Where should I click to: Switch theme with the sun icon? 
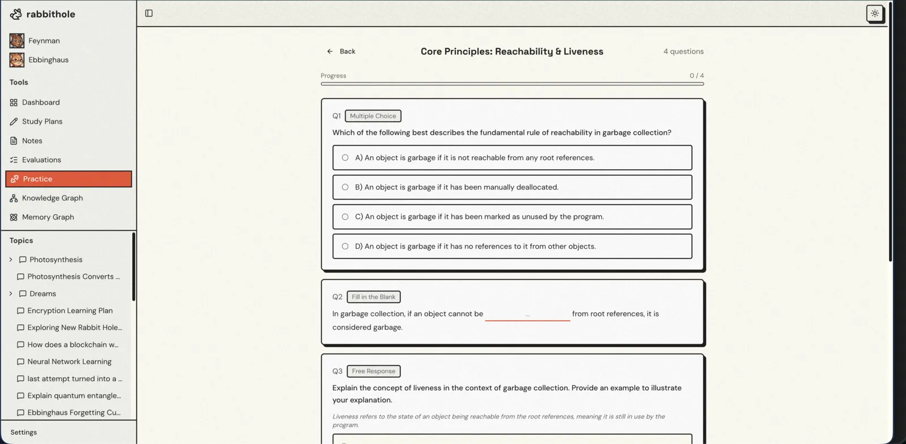point(875,13)
